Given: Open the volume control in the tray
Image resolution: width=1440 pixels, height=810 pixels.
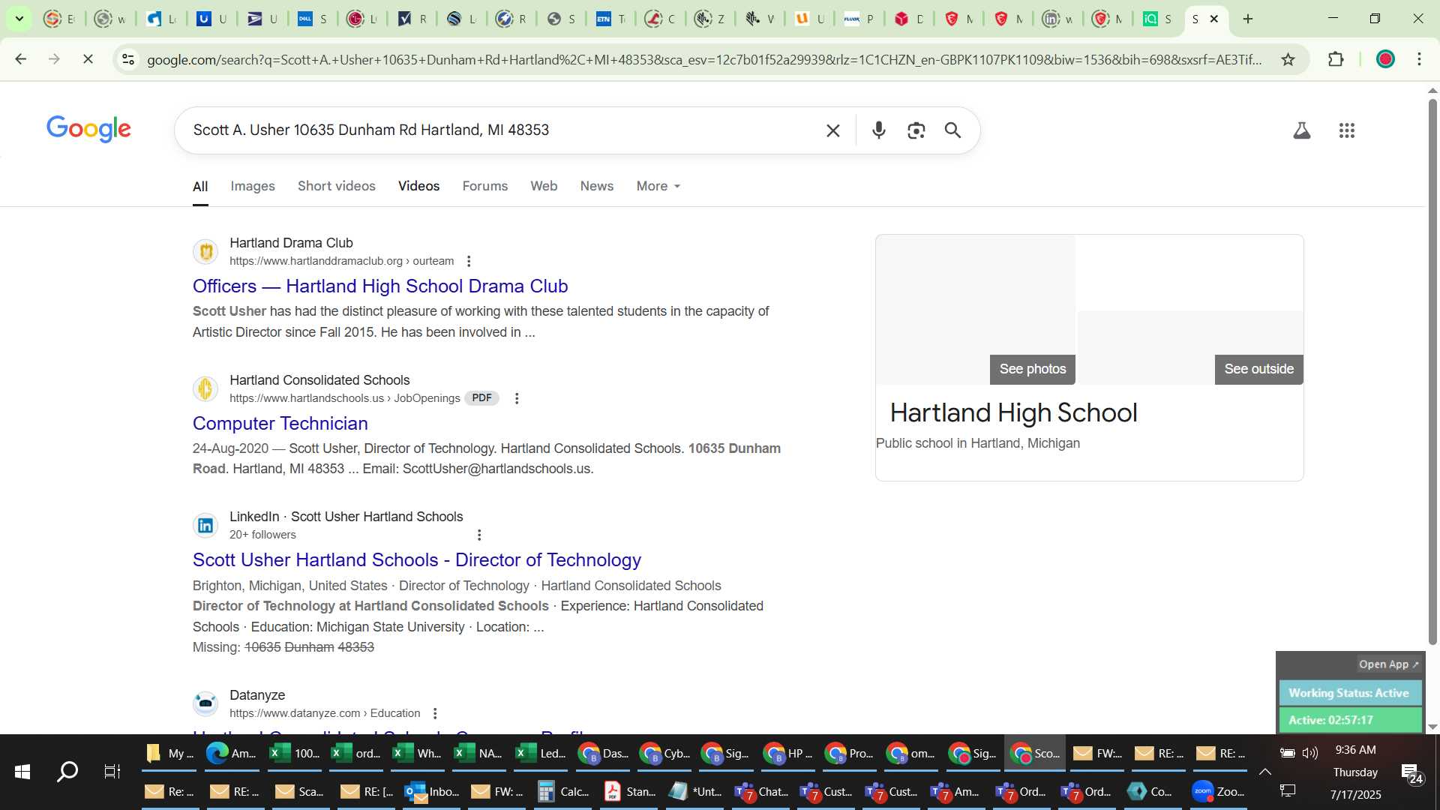Looking at the screenshot, I should [x=1310, y=752].
